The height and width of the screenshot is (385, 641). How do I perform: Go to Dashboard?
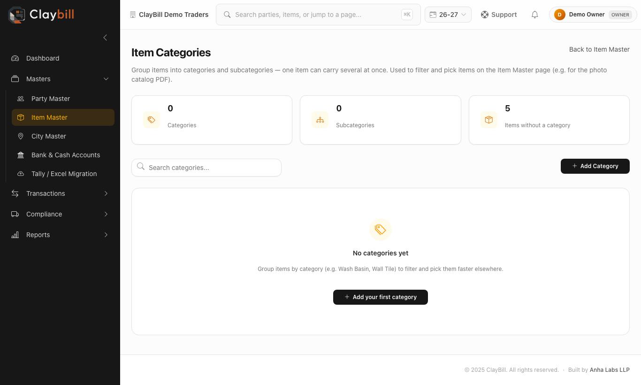(x=60, y=58)
